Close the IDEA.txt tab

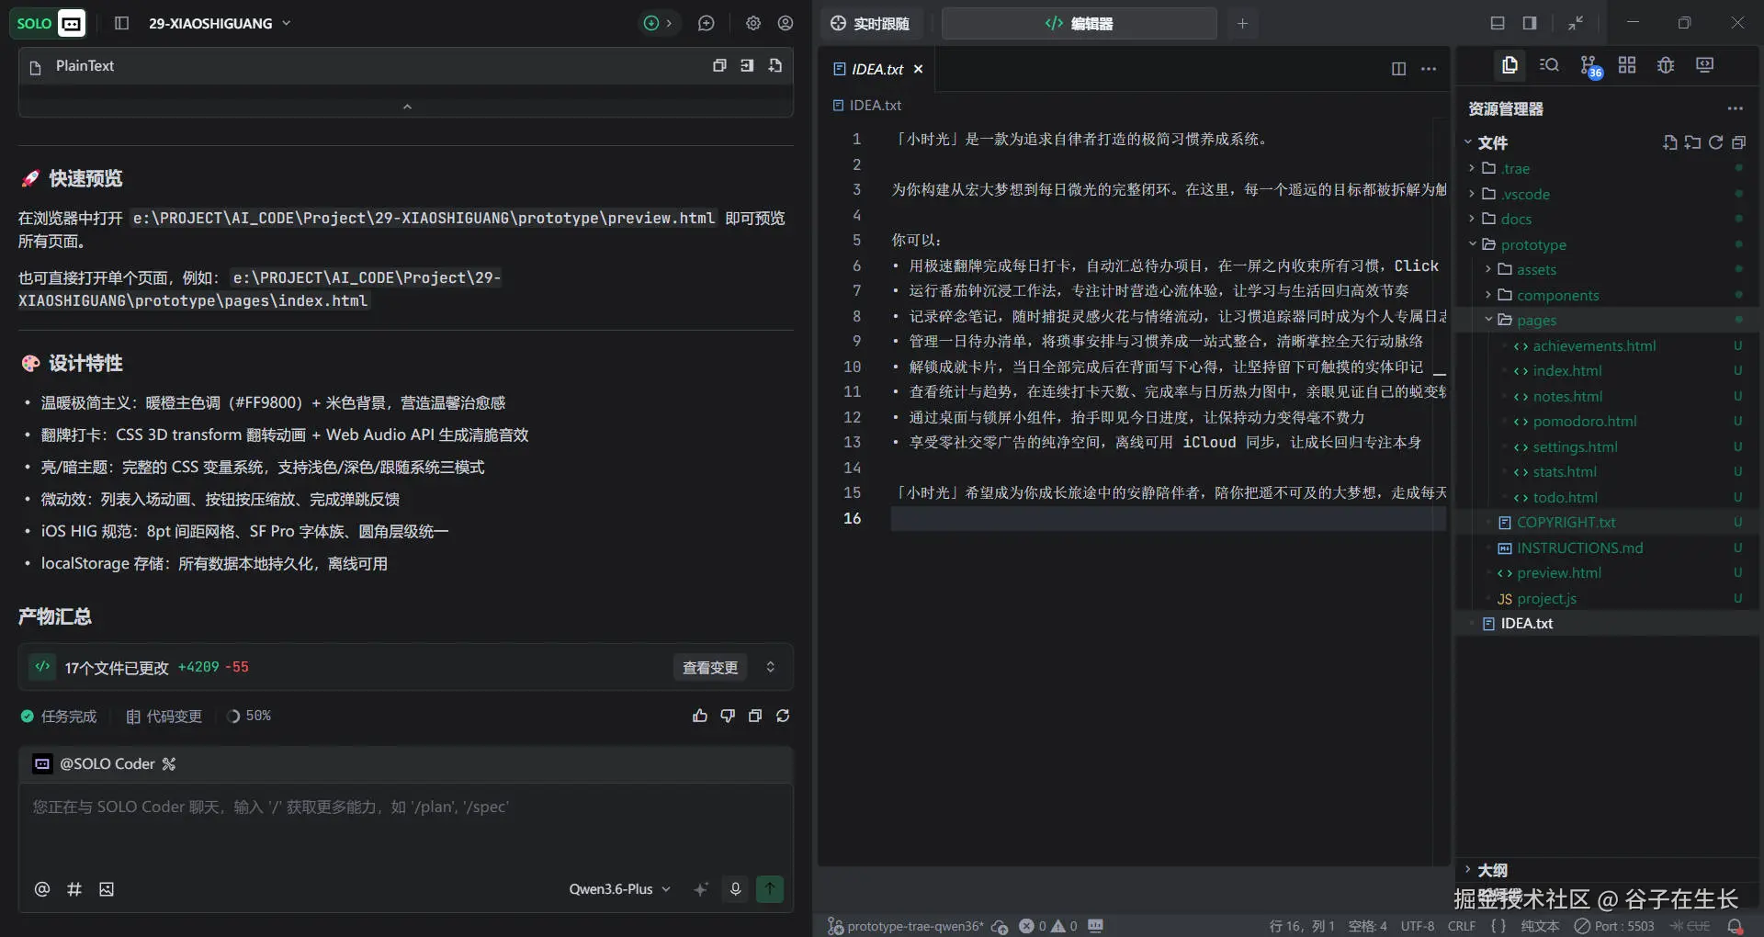919,69
